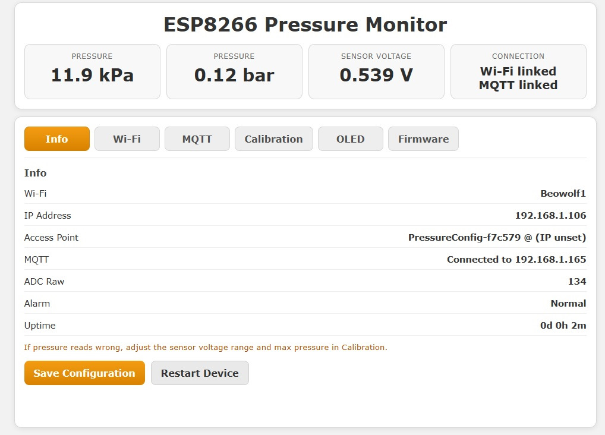This screenshot has width=605, height=435.
Task: Select the 0.12 bar pressure card
Action: pos(234,71)
